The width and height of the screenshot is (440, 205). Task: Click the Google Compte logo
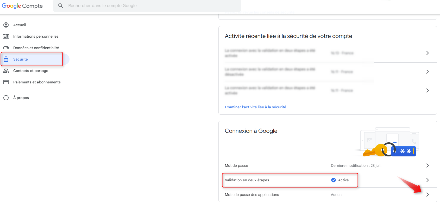[x=22, y=6]
